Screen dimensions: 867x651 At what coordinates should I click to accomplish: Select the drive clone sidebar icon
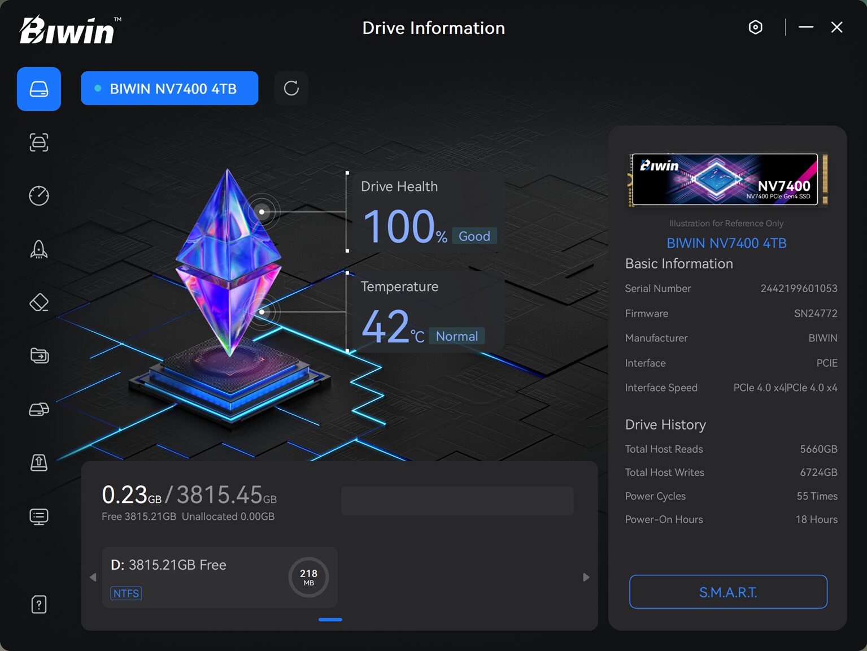[39, 409]
